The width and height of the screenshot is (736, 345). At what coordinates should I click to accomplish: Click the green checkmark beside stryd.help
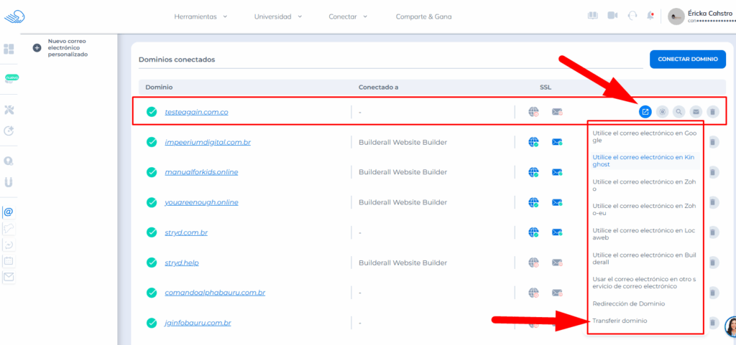152,263
